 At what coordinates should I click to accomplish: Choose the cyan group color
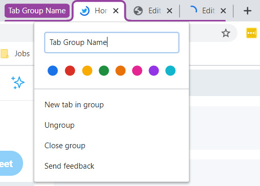point(170,71)
